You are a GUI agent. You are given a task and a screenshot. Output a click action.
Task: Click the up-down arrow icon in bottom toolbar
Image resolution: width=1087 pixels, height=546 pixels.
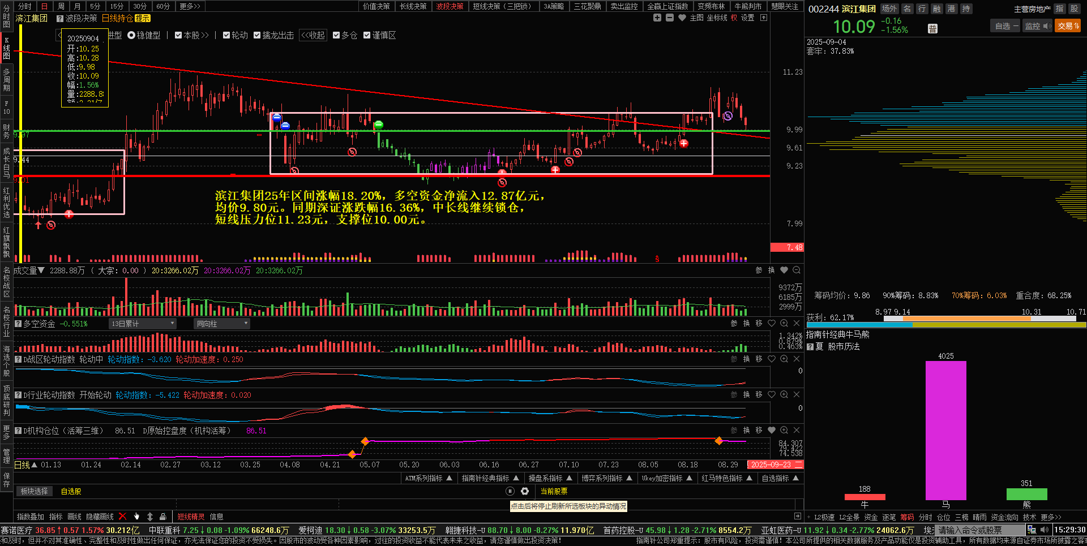coord(150,516)
